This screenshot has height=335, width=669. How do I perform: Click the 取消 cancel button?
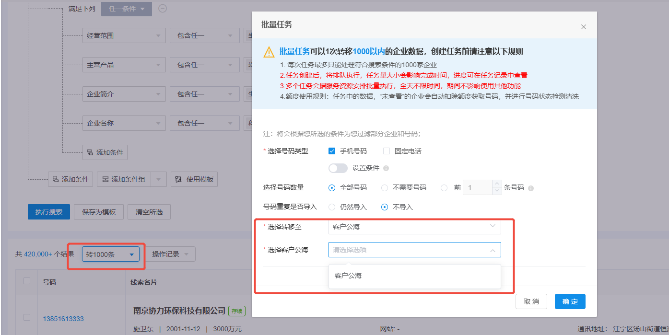coord(531,301)
